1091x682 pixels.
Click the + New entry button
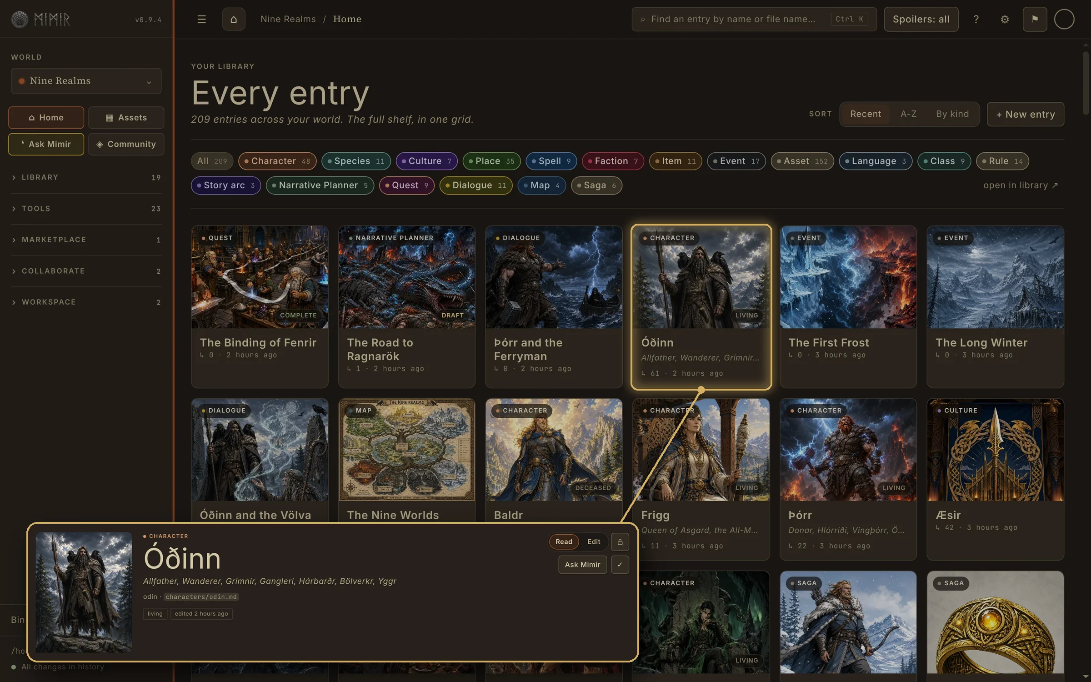coord(1026,114)
